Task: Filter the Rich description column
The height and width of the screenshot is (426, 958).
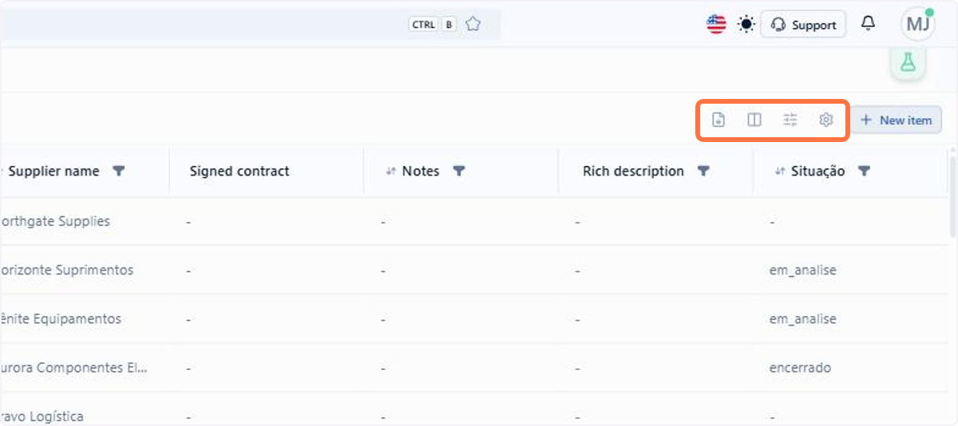Action: pyautogui.click(x=703, y=171)
